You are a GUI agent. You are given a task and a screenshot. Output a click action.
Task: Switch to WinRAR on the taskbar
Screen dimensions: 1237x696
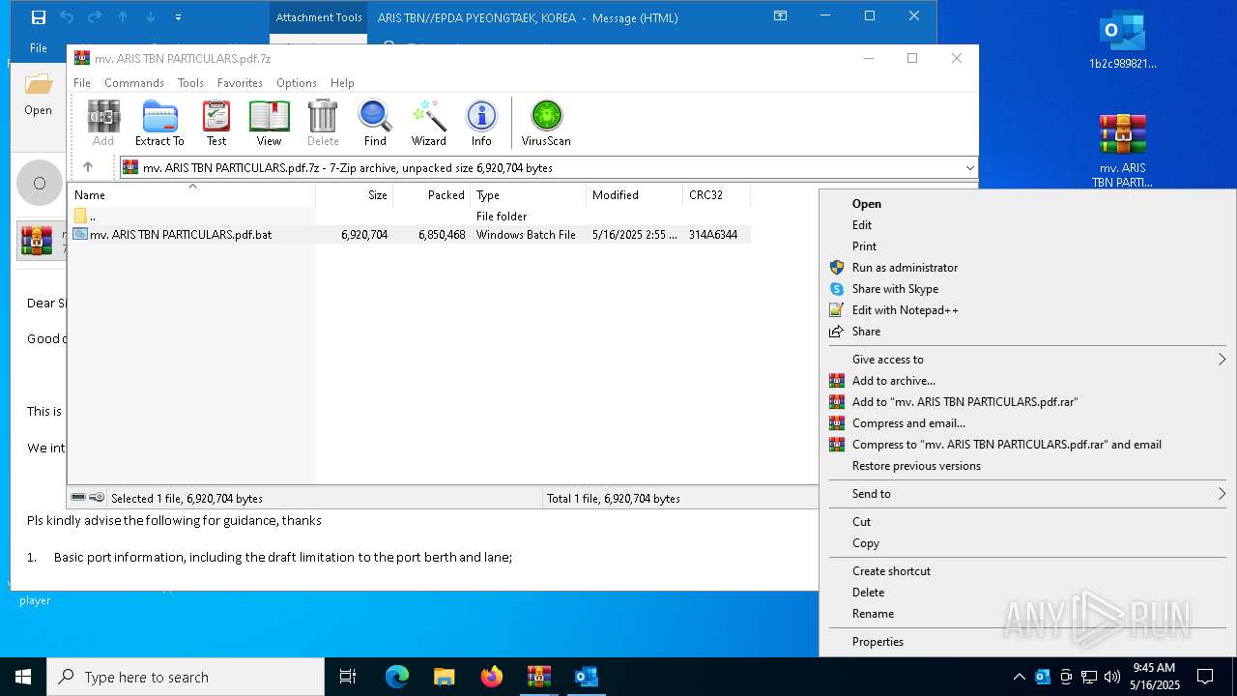point(539,677)
